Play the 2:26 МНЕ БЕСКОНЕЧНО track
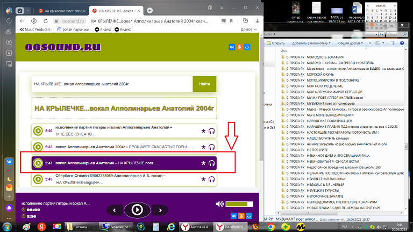 click(x=38, y=130)
